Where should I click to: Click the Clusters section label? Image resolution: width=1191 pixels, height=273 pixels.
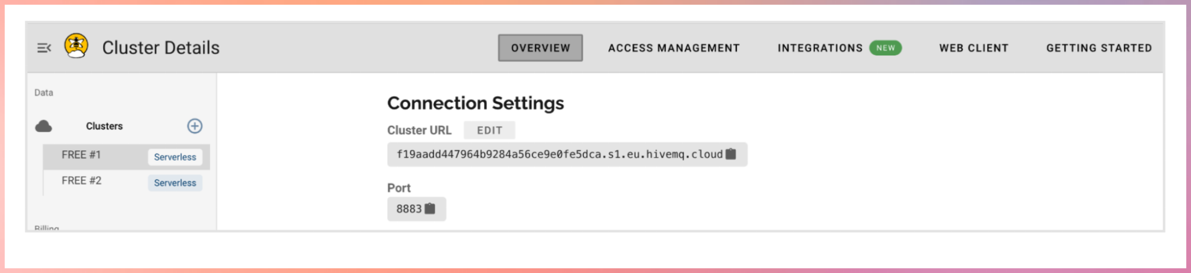tap(105, 126)
